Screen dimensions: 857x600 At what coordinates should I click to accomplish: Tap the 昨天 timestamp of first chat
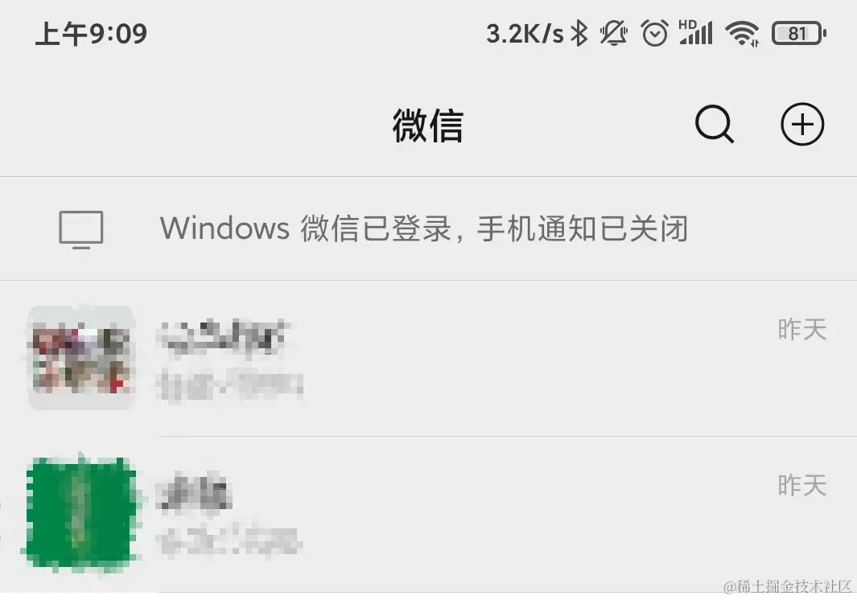(801, 330)
